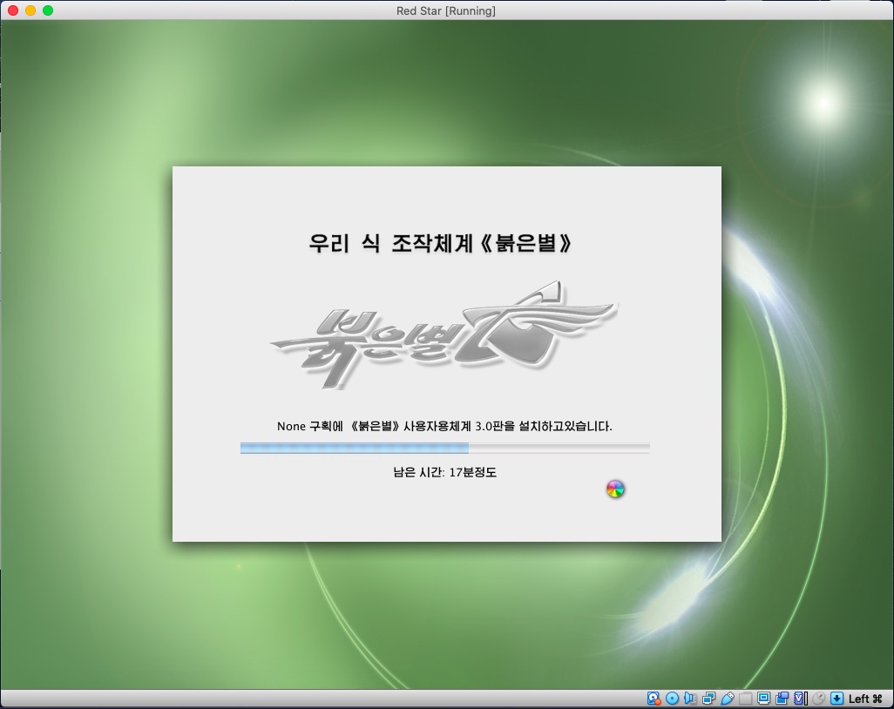
Task: Click the CPU virtualization 'V' indicator icon
Action: 800,699
